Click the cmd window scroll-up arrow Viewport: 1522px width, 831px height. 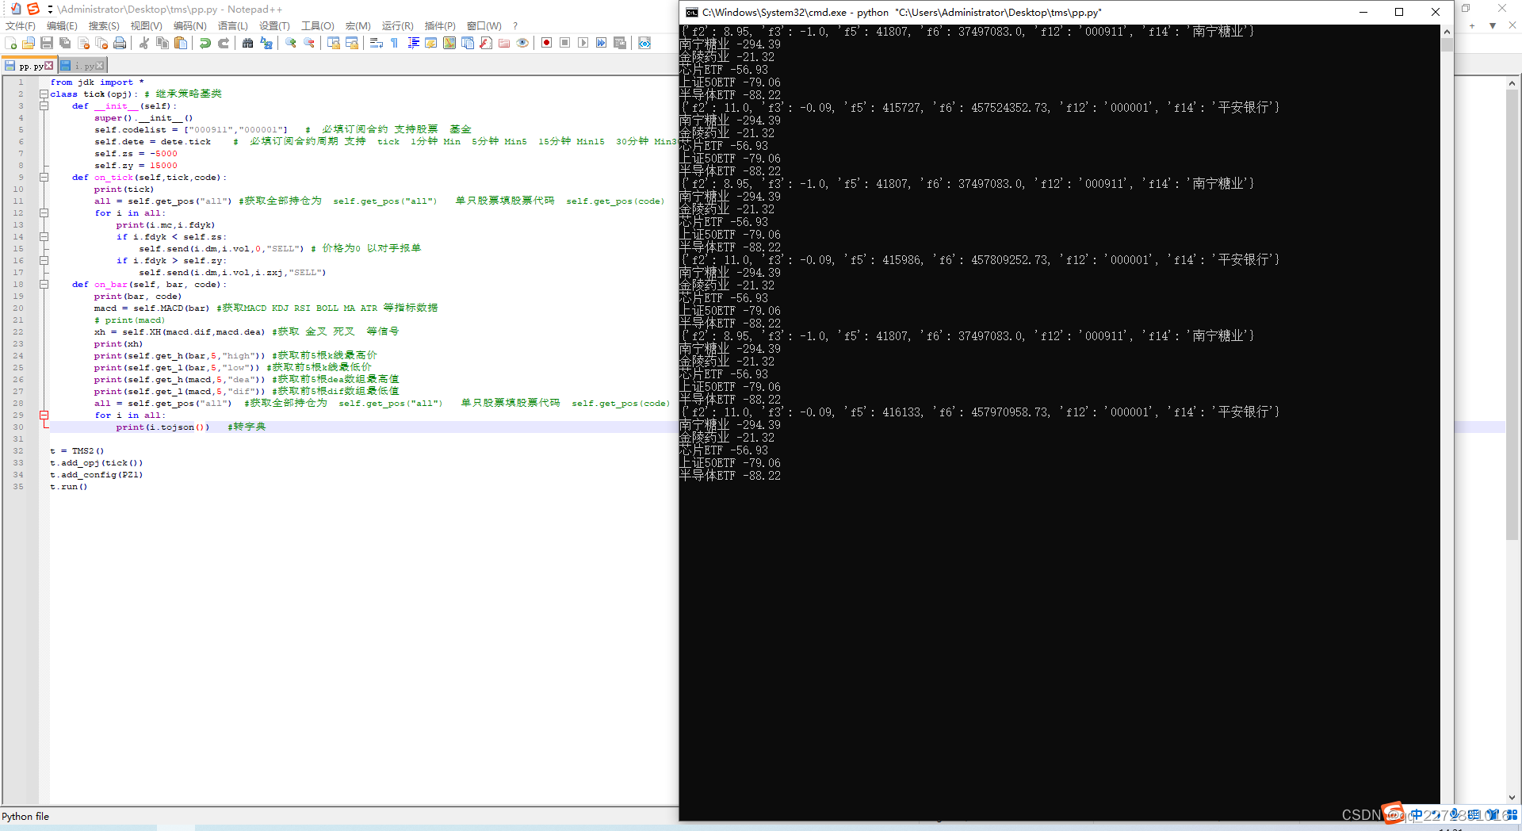(x=1447, y=31)
